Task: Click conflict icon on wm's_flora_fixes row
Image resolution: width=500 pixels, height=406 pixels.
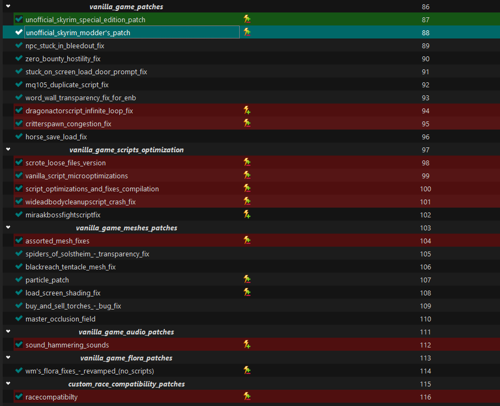Action: [247, 370]
